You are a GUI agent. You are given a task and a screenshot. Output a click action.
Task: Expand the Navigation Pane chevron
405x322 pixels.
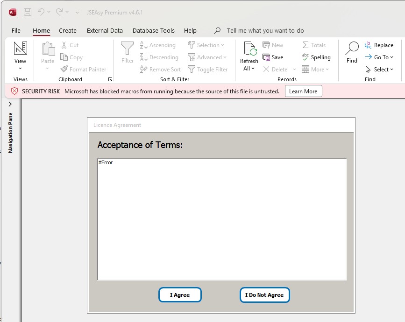(x=10, y=105)
